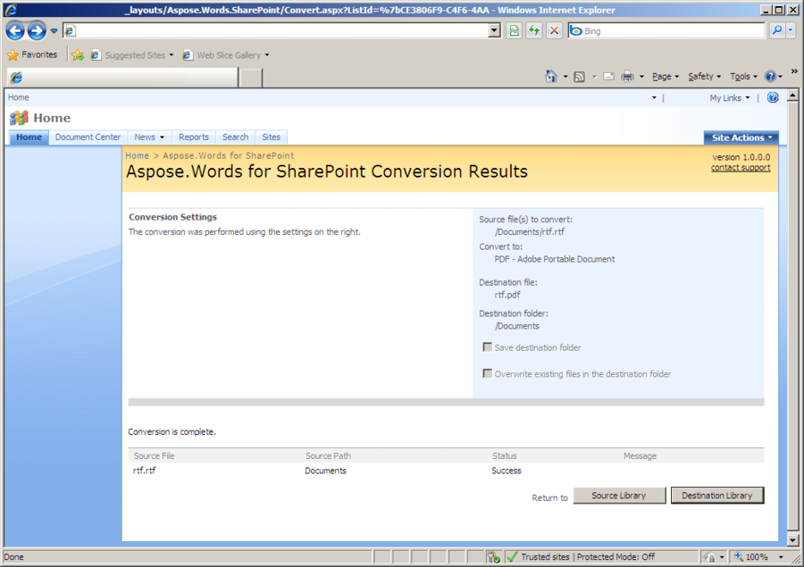Click the contact support link
The width and height of the screenshot is (804, 567).
pos(741,168)
